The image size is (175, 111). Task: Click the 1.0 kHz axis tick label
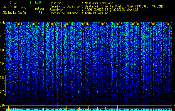(2, 50)
